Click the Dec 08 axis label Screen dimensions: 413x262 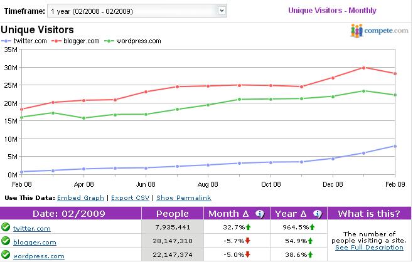pos(333,184)
